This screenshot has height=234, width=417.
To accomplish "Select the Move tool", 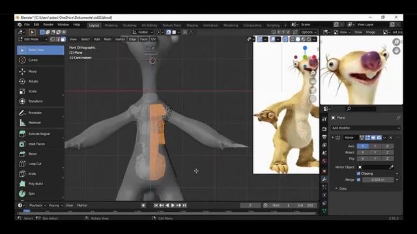I will pos(40,71).
